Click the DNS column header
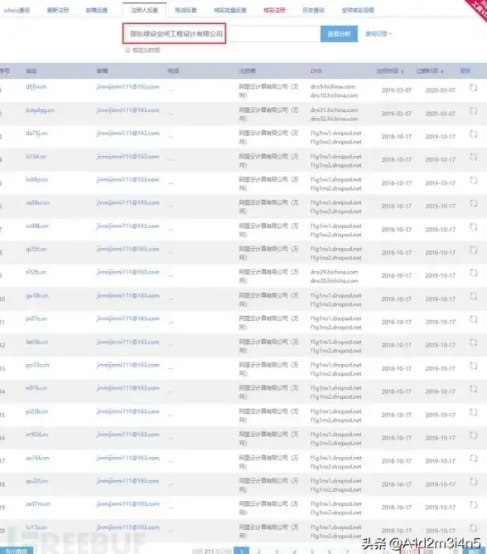Viewport: 487px width, 554px height. 316,71
